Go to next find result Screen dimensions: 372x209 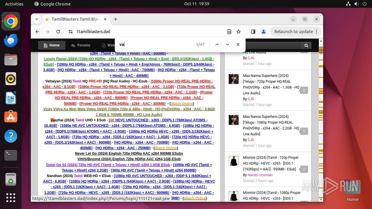tap(227, 44)
